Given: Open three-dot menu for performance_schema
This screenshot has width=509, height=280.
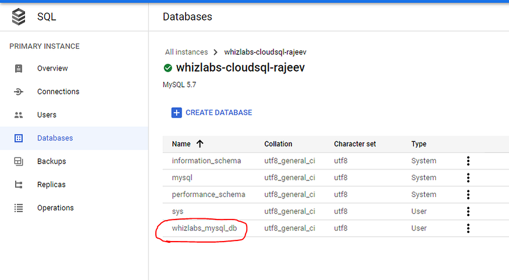Looking at the screenshot, I should (x=468, y=194).
